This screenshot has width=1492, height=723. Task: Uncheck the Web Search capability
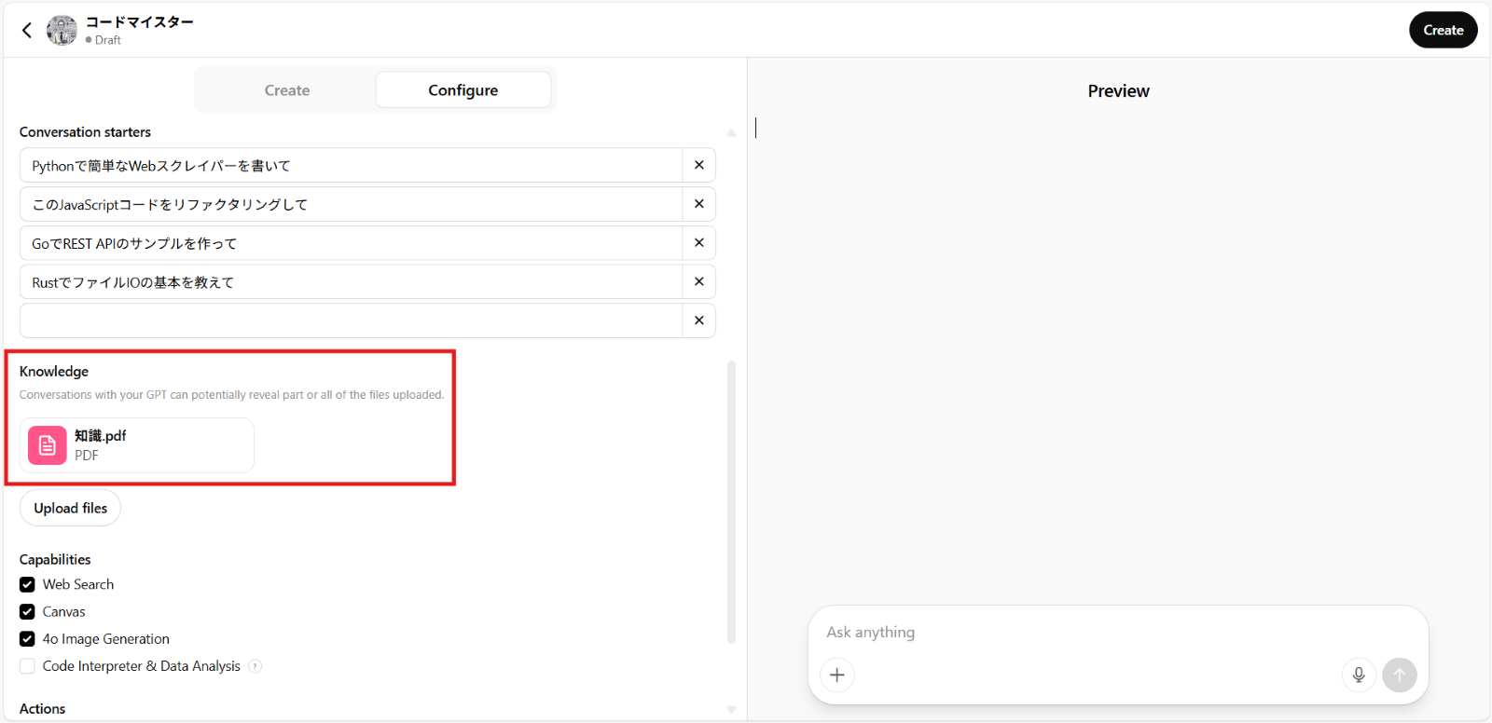pyautogui.click(x=27, y=584)
